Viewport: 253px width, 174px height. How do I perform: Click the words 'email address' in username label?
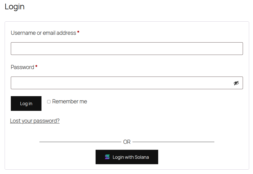60,33
